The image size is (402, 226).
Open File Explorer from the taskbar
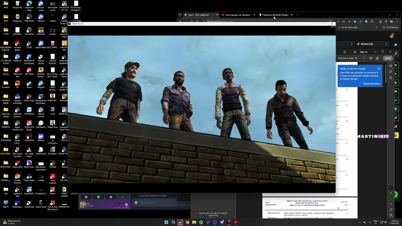tap(194, 222)
